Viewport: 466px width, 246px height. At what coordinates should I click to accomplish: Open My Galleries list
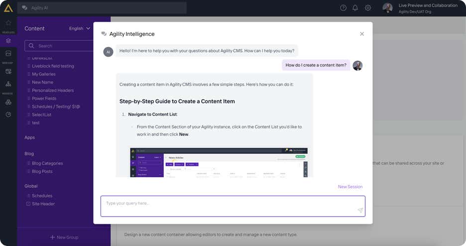(x=44, y=74)
